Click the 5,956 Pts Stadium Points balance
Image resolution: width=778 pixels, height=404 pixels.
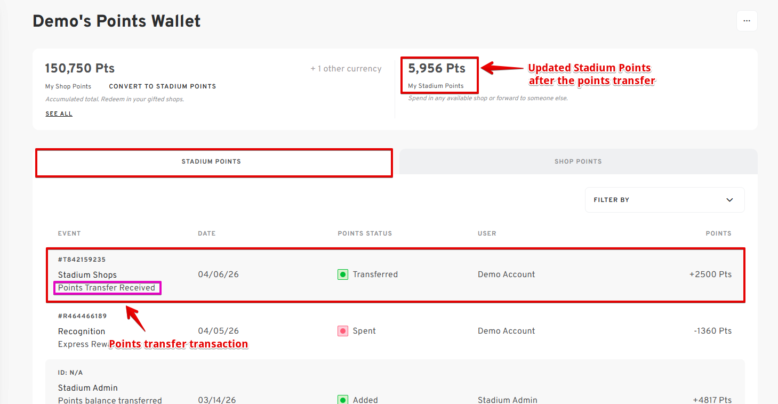coord(437,68)
